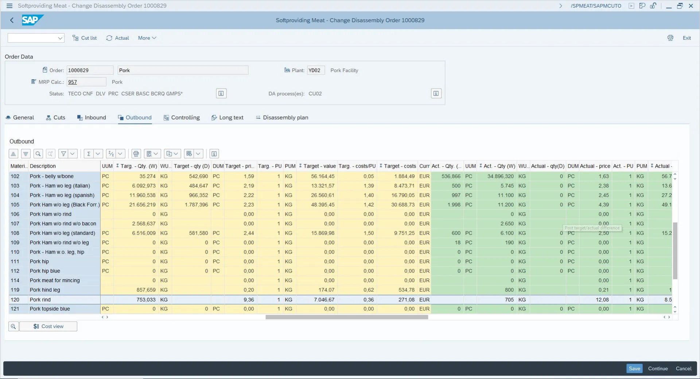Go back using the back arrow

point(12,20)
